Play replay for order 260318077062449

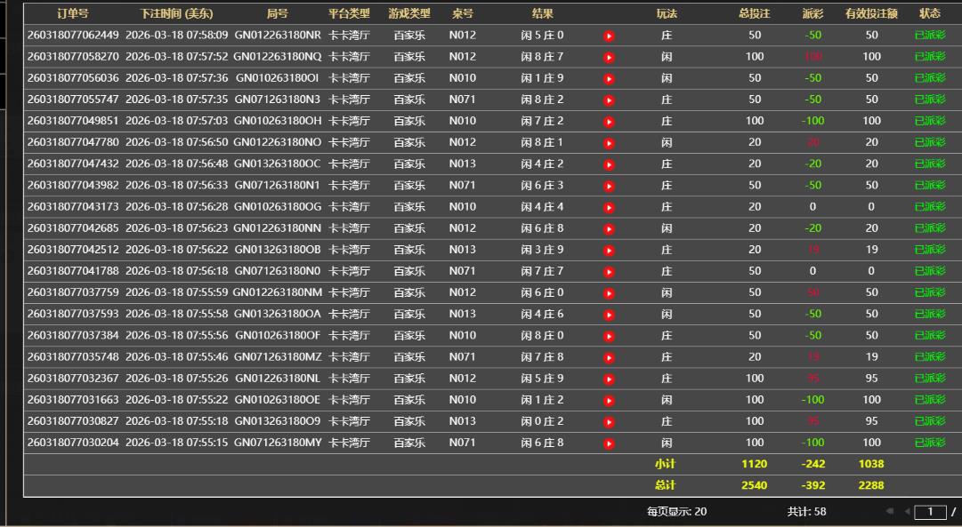pyautogui.click(x=609, y=36)
